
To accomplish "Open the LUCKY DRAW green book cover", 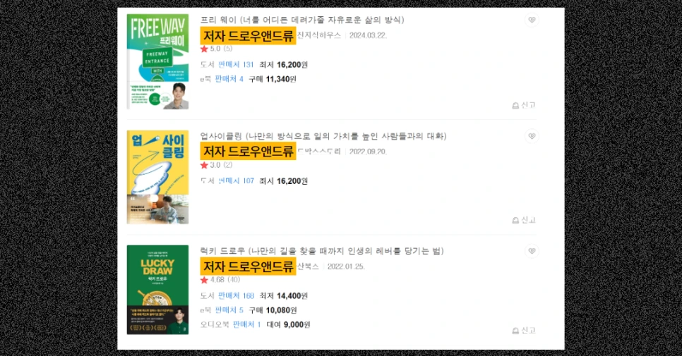I will [x=158, y=290].
